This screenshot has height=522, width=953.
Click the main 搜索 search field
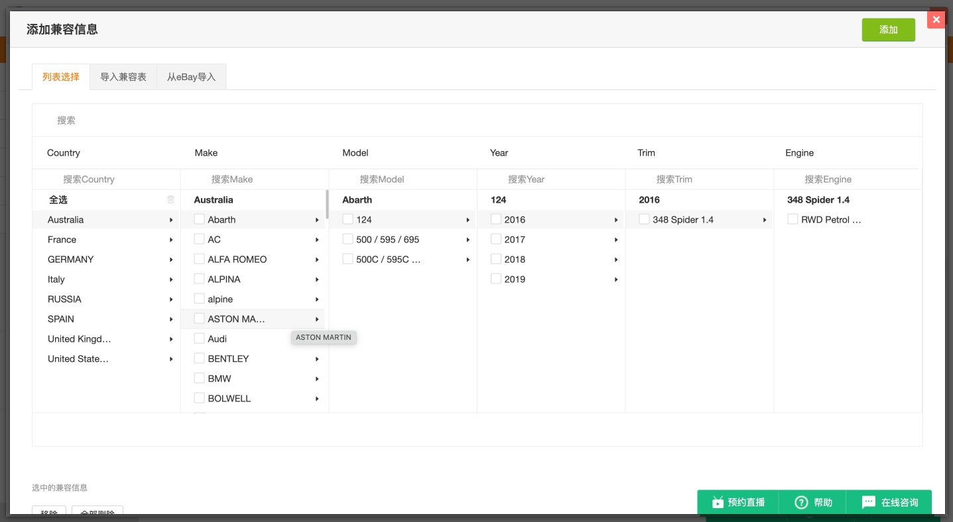(x=477, y=121)
